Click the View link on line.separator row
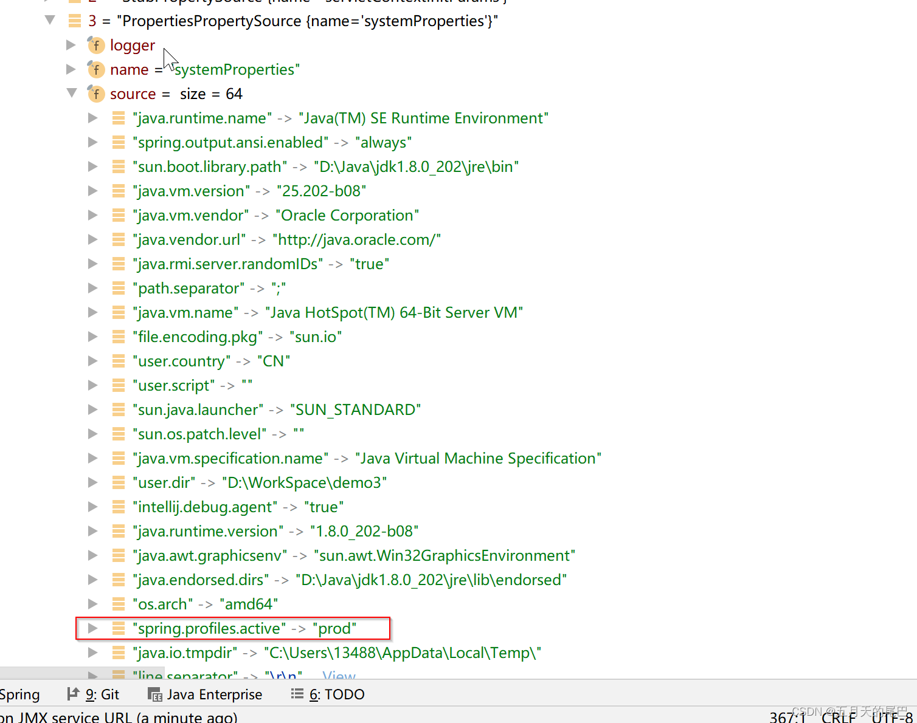The width and height of the screenshot is (917, 723). [339, 674]
